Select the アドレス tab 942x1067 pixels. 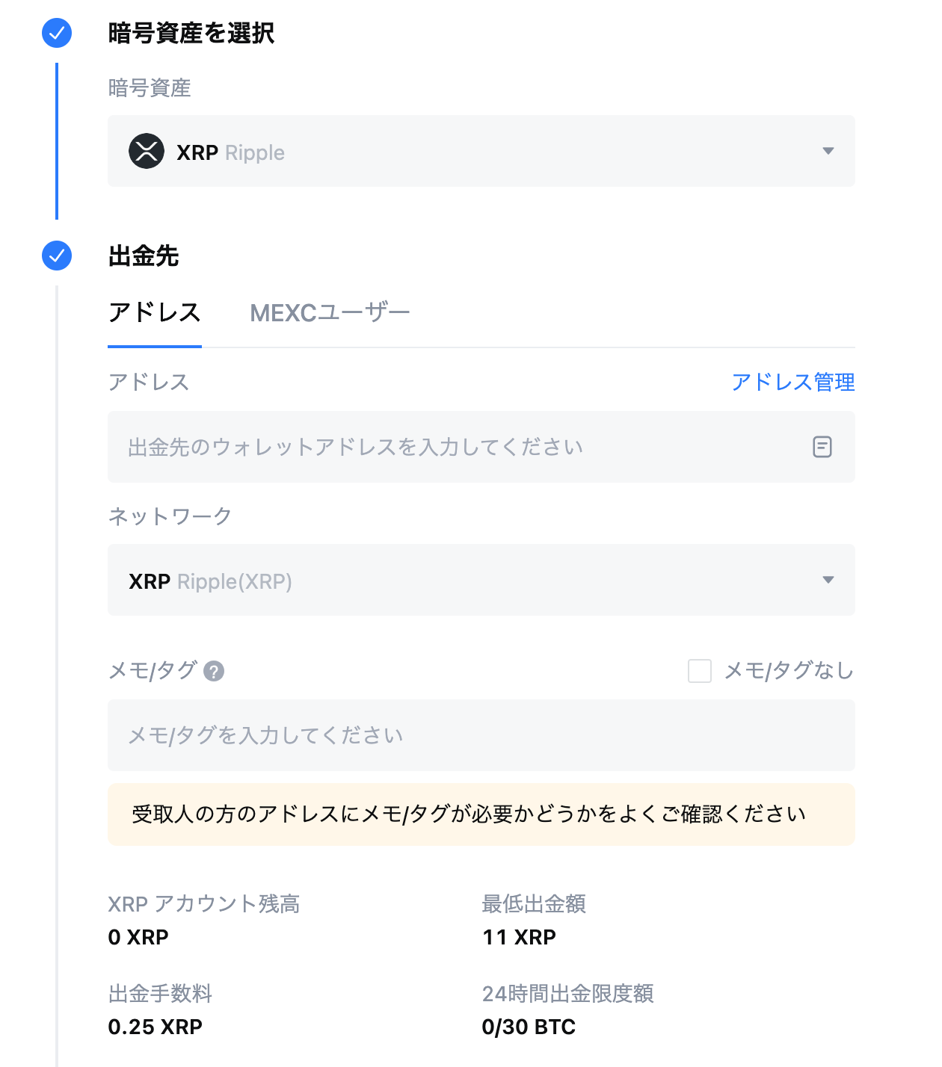[155, 312]
